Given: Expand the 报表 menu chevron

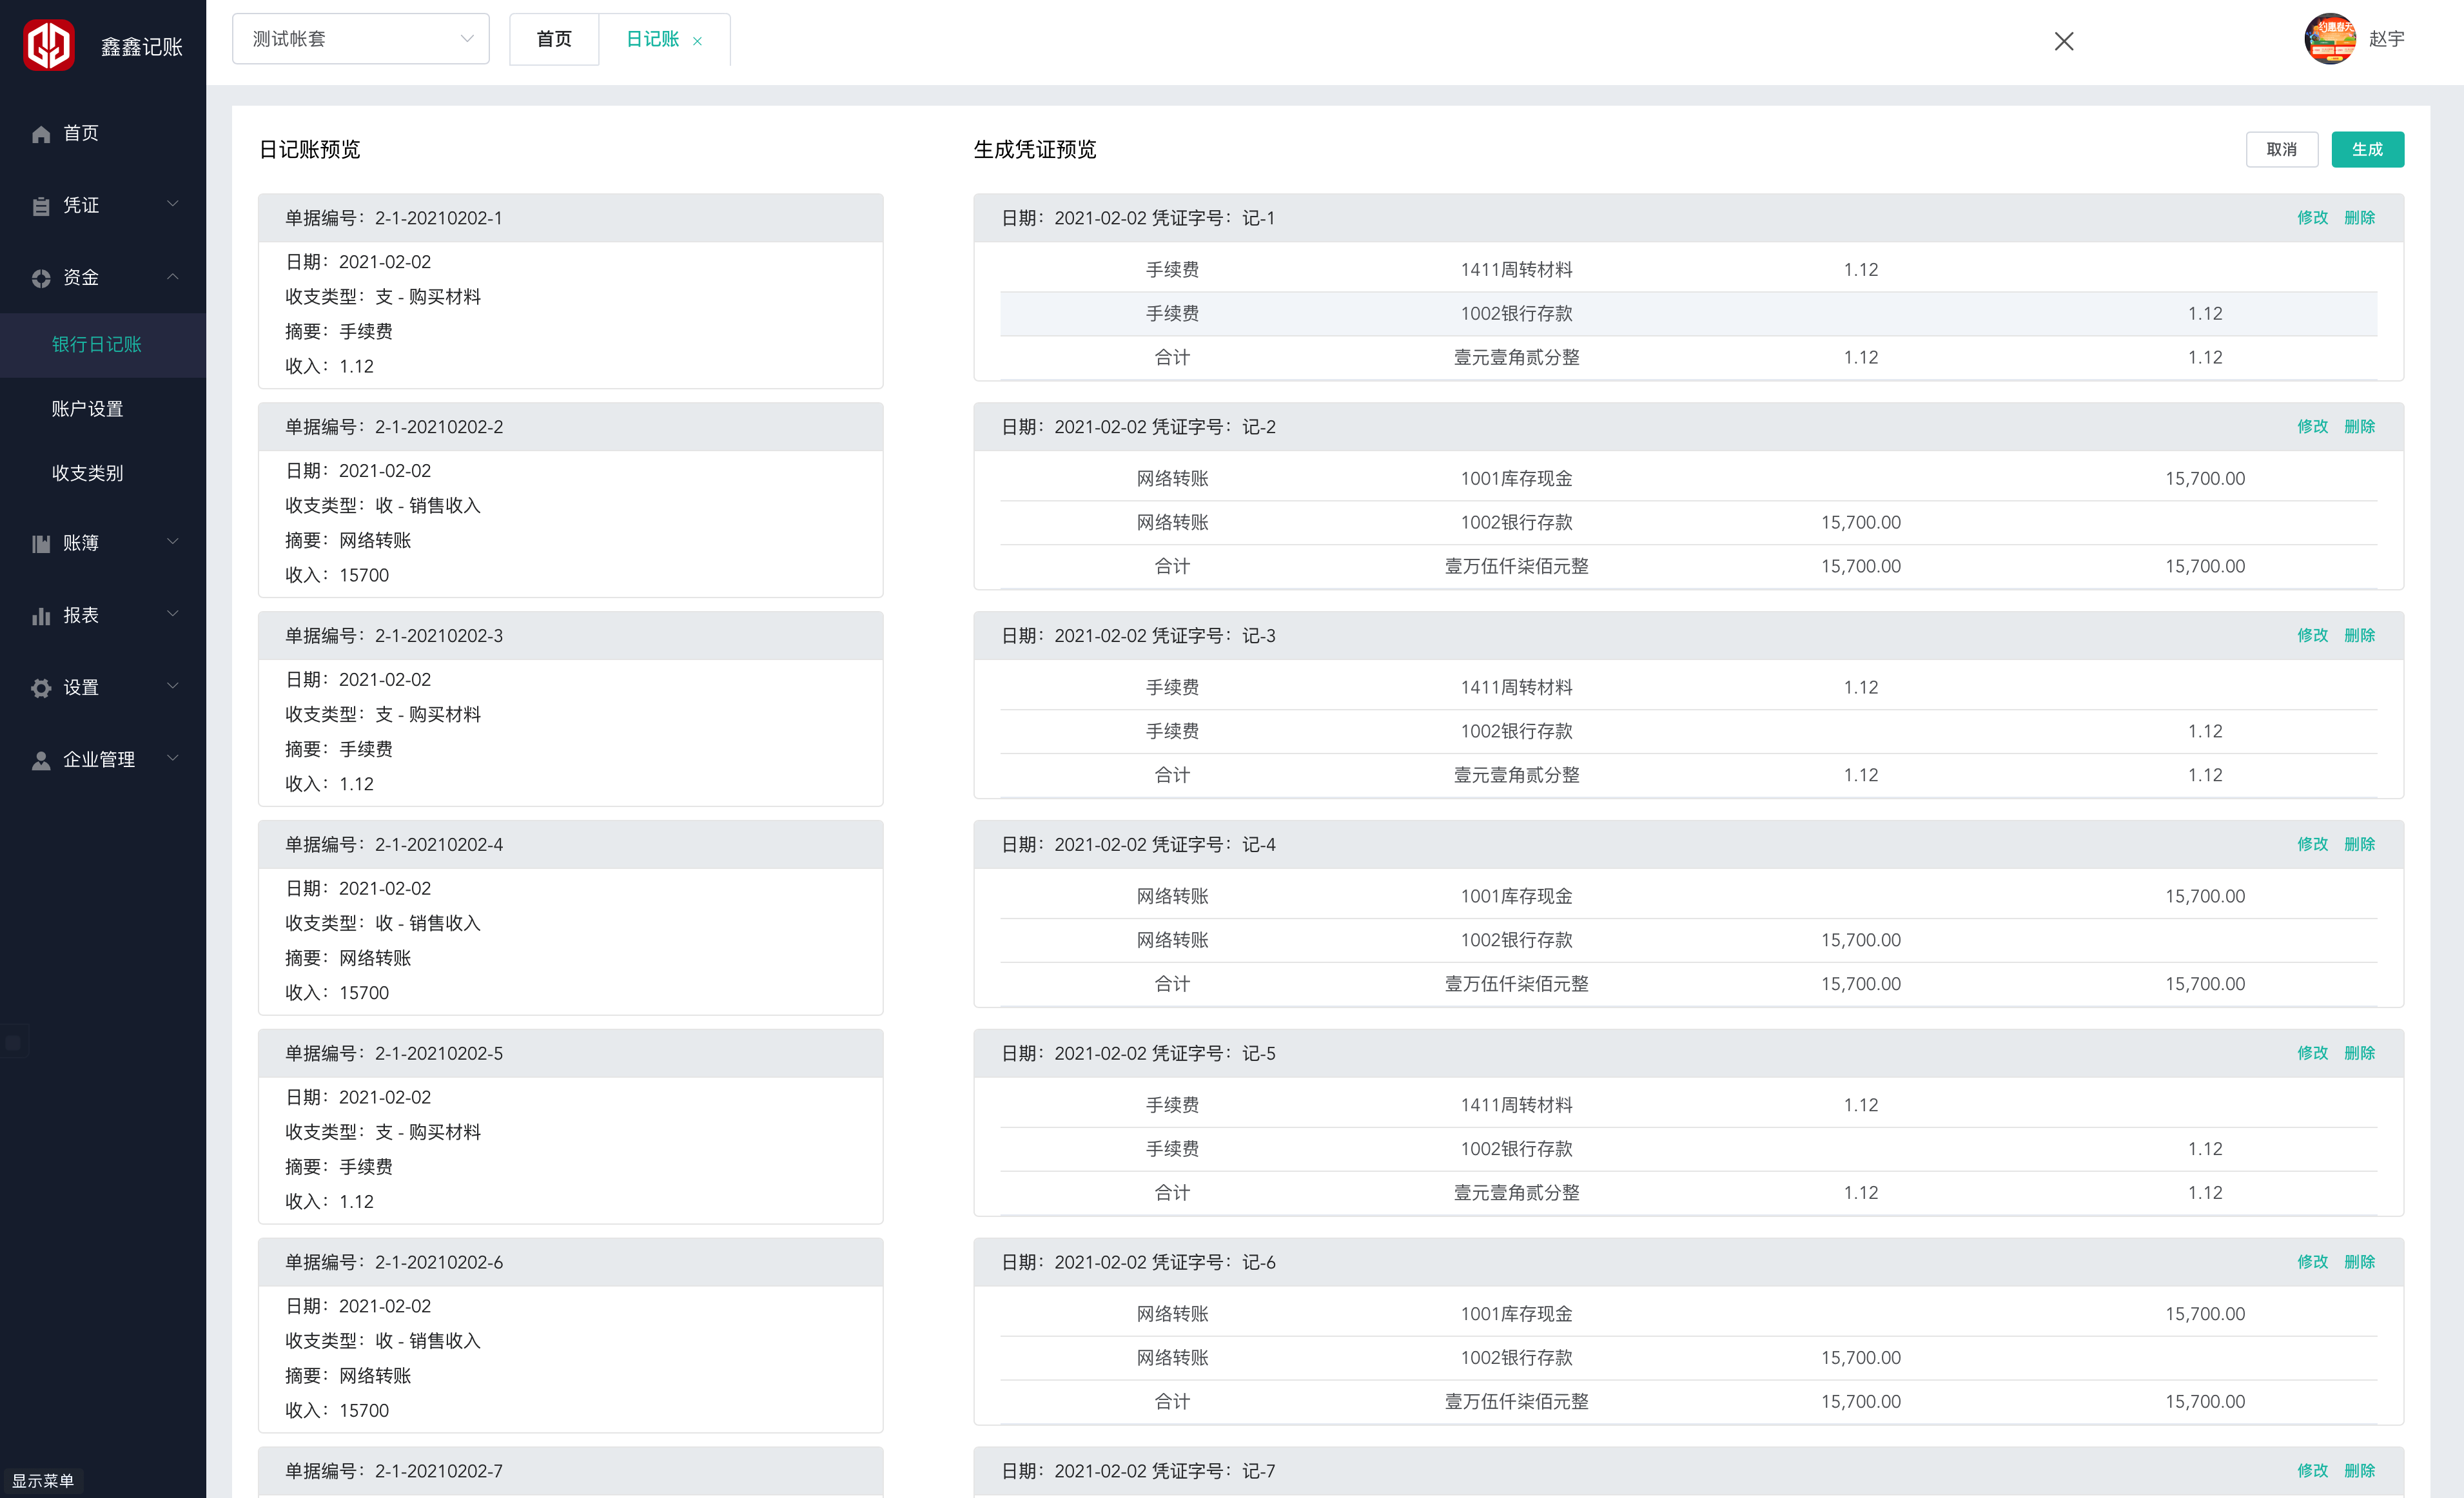Looking at the screenshot, I should point(173,614).
